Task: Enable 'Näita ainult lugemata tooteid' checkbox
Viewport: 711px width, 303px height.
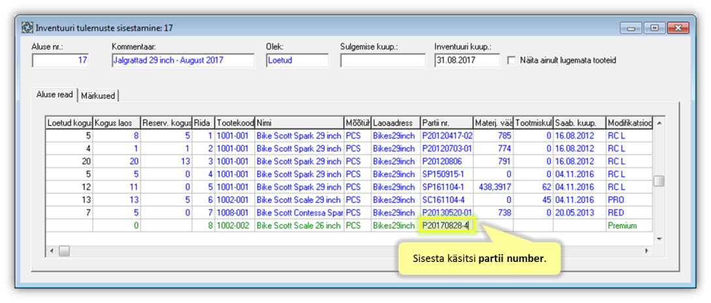Action: [512, 60]
